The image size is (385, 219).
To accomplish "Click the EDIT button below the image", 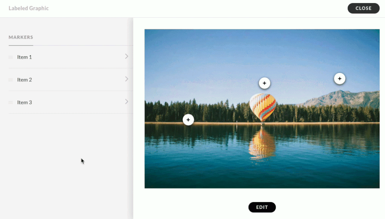I will point(262,207).
